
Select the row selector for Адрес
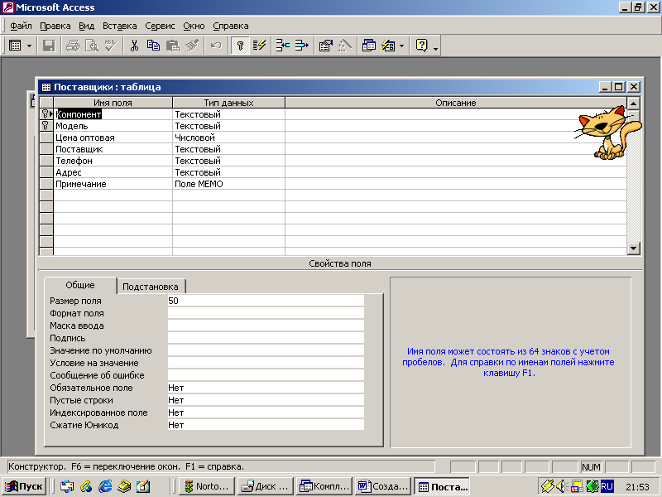point(46,172)
